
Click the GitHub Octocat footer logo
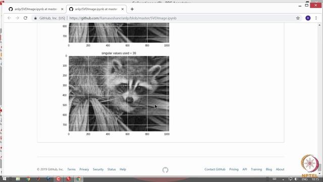pos(165,170)
